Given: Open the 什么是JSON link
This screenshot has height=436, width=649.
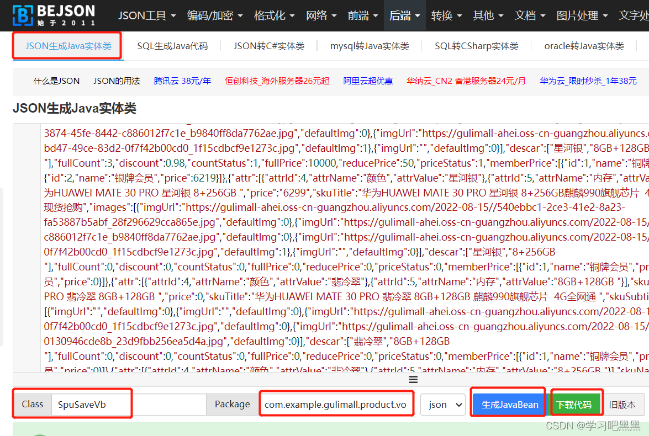Looking at the screenshot, I should tap(56, 81).
